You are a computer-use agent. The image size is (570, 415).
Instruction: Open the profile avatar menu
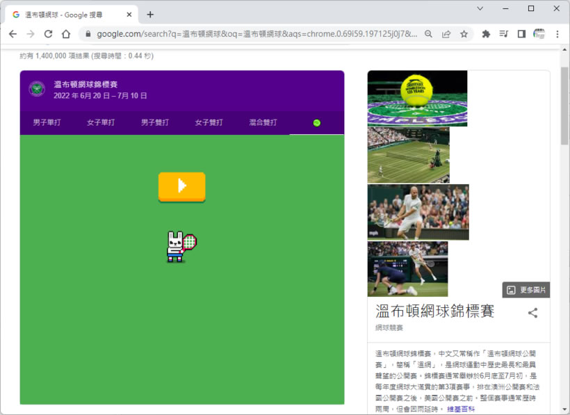(539, 34)
